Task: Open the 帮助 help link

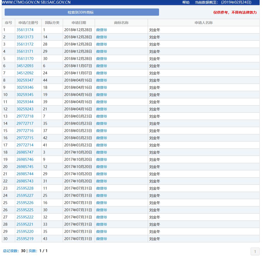Action: [186, 2]
